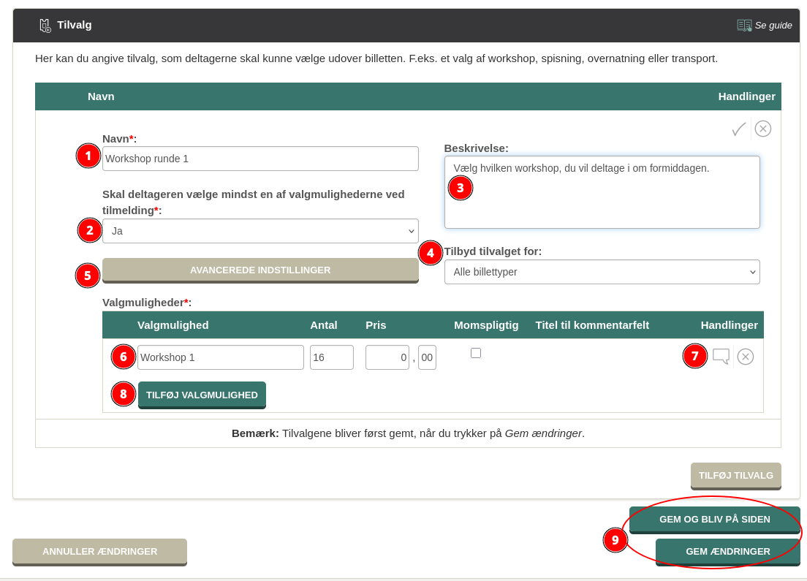
Task: Toggle the Momspligtig checkbox
Action: [476, 353]
